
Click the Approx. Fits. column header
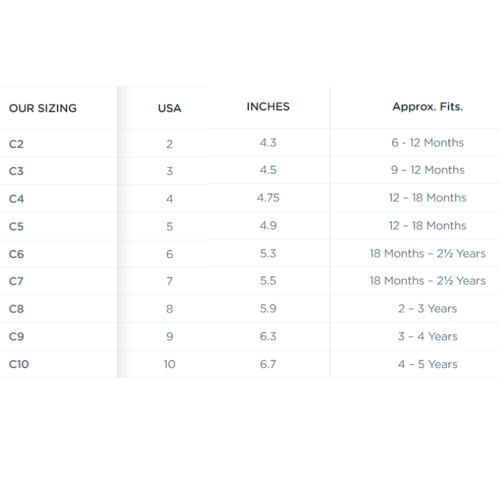tap(427, 107)
